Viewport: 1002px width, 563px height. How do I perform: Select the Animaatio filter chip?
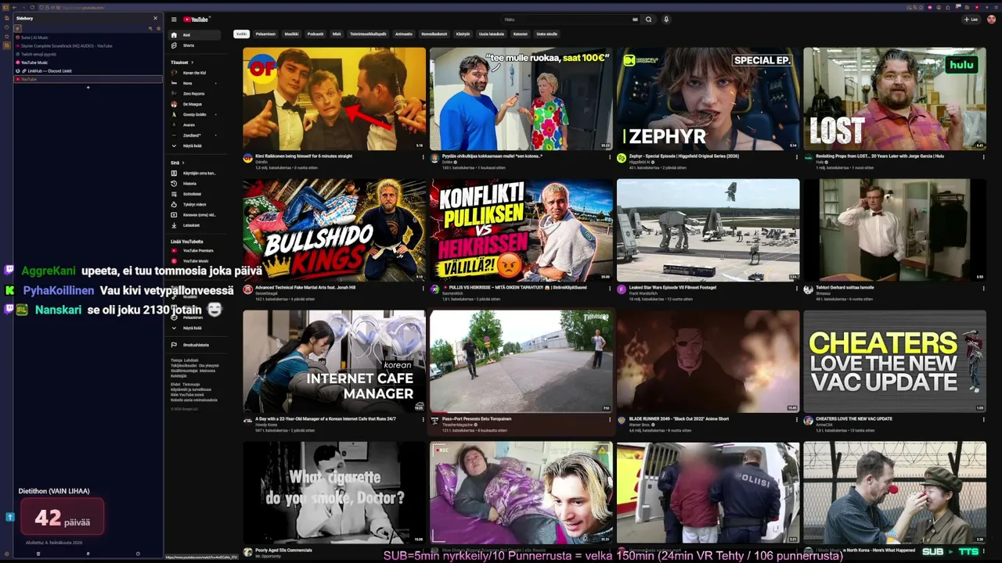(404, 34)
